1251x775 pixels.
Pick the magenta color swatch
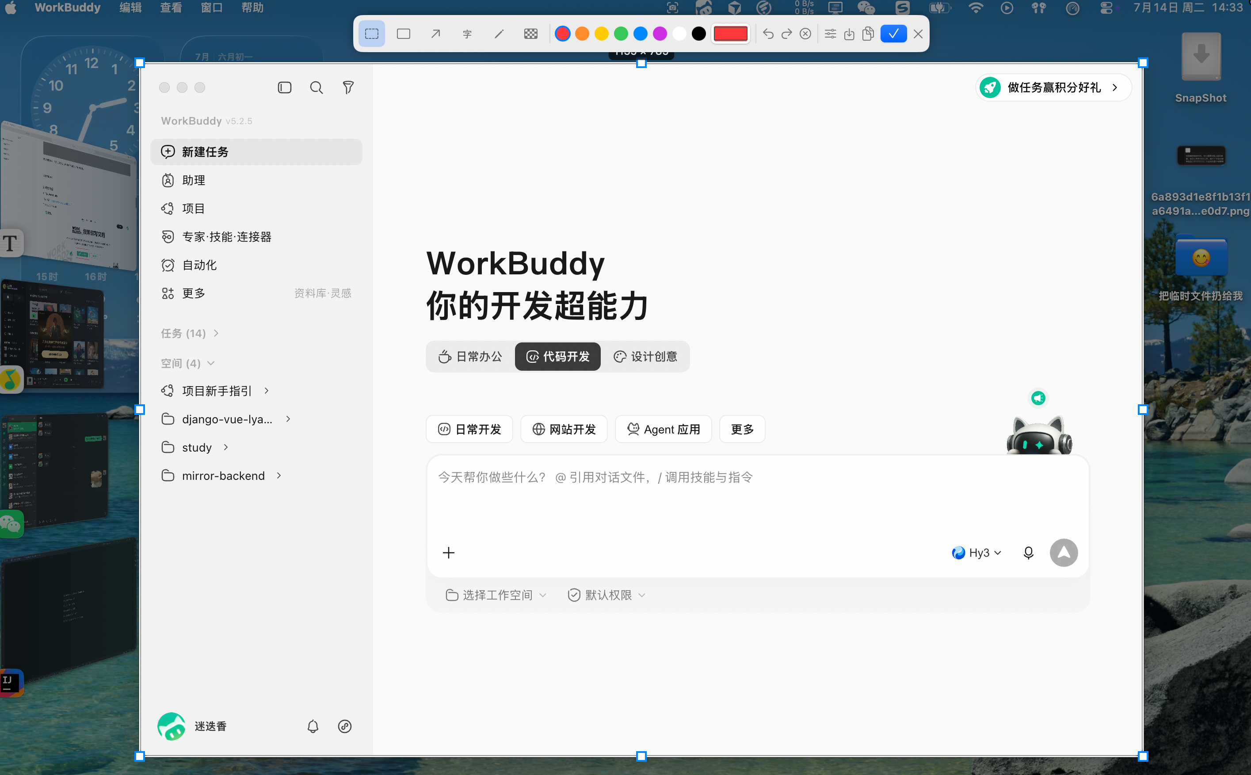coord(660,34)
